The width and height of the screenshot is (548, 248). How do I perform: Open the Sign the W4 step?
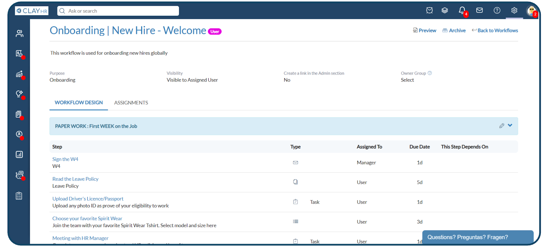pyautogui.click(x=65, y=159)
